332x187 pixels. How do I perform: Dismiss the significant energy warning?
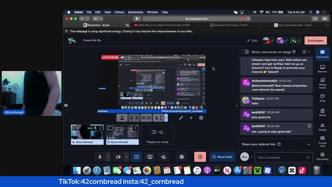[x=66, y=31]
